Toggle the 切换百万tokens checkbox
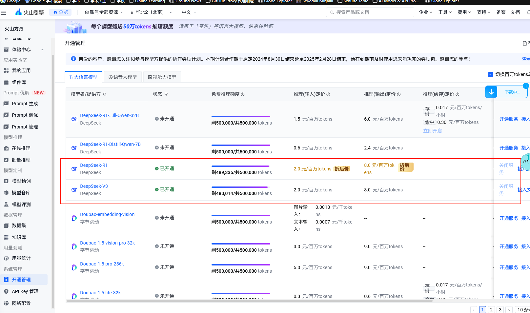Image resolution: width=530 pixels, height=313 pixels. 491,75
